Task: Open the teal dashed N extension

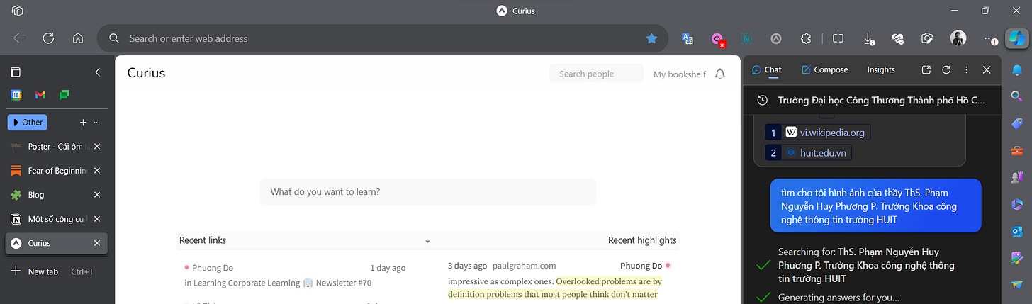Action: 747,38
